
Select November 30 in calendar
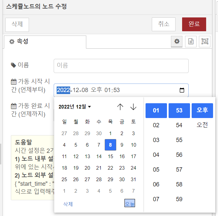pyautogui.click(x=99, y=133)
